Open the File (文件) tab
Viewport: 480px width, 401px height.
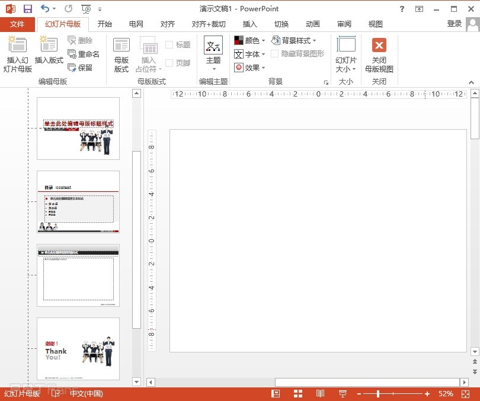17,24
